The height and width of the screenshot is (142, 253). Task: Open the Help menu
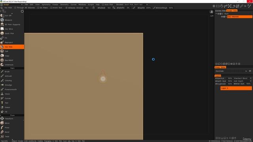[x=98, y=4]
